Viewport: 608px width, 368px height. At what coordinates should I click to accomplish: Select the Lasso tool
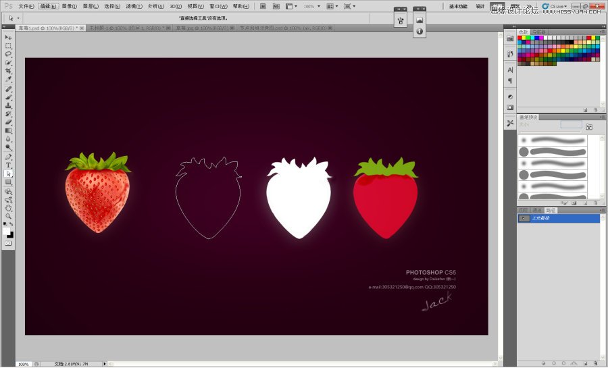pyautogui.click(x=9, y=55)
